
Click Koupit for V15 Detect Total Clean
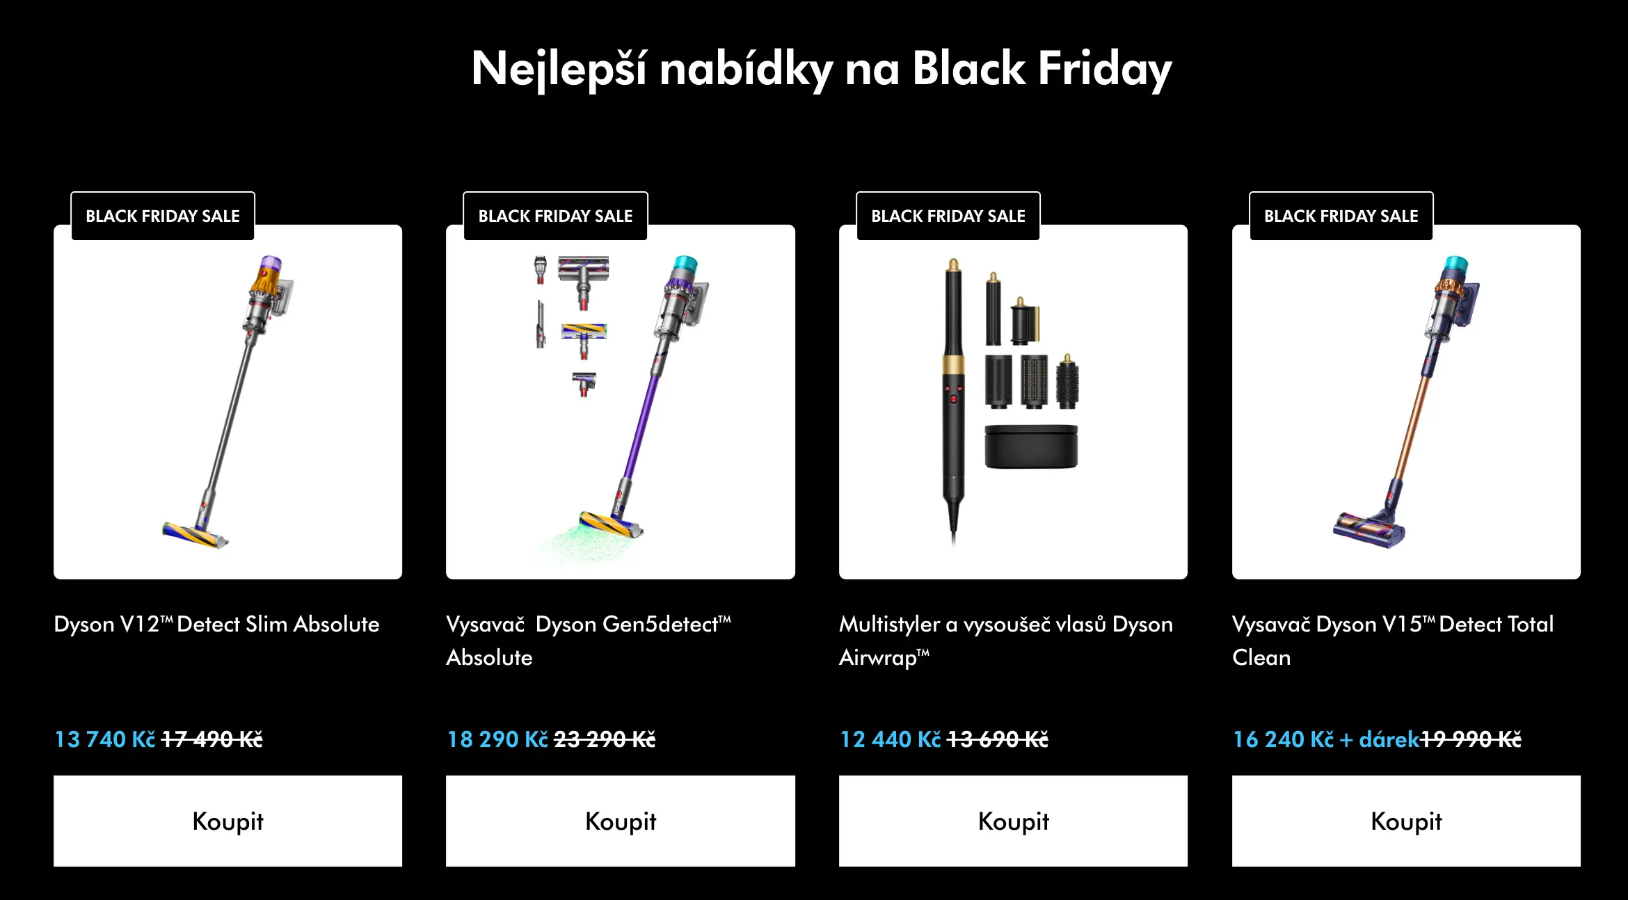pos(1406,821)
